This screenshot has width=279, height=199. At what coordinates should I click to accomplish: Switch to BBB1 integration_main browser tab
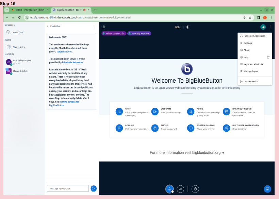30,10
